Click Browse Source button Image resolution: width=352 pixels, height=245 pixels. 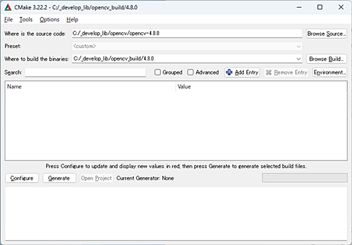pyautogui.click(x=326, y=34)
